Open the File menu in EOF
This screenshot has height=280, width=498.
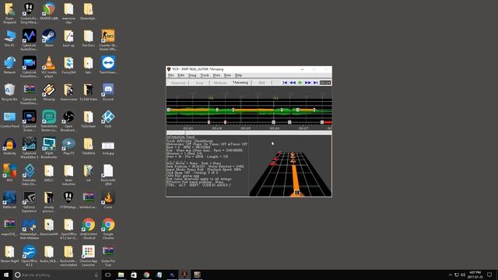coord(171,75)
